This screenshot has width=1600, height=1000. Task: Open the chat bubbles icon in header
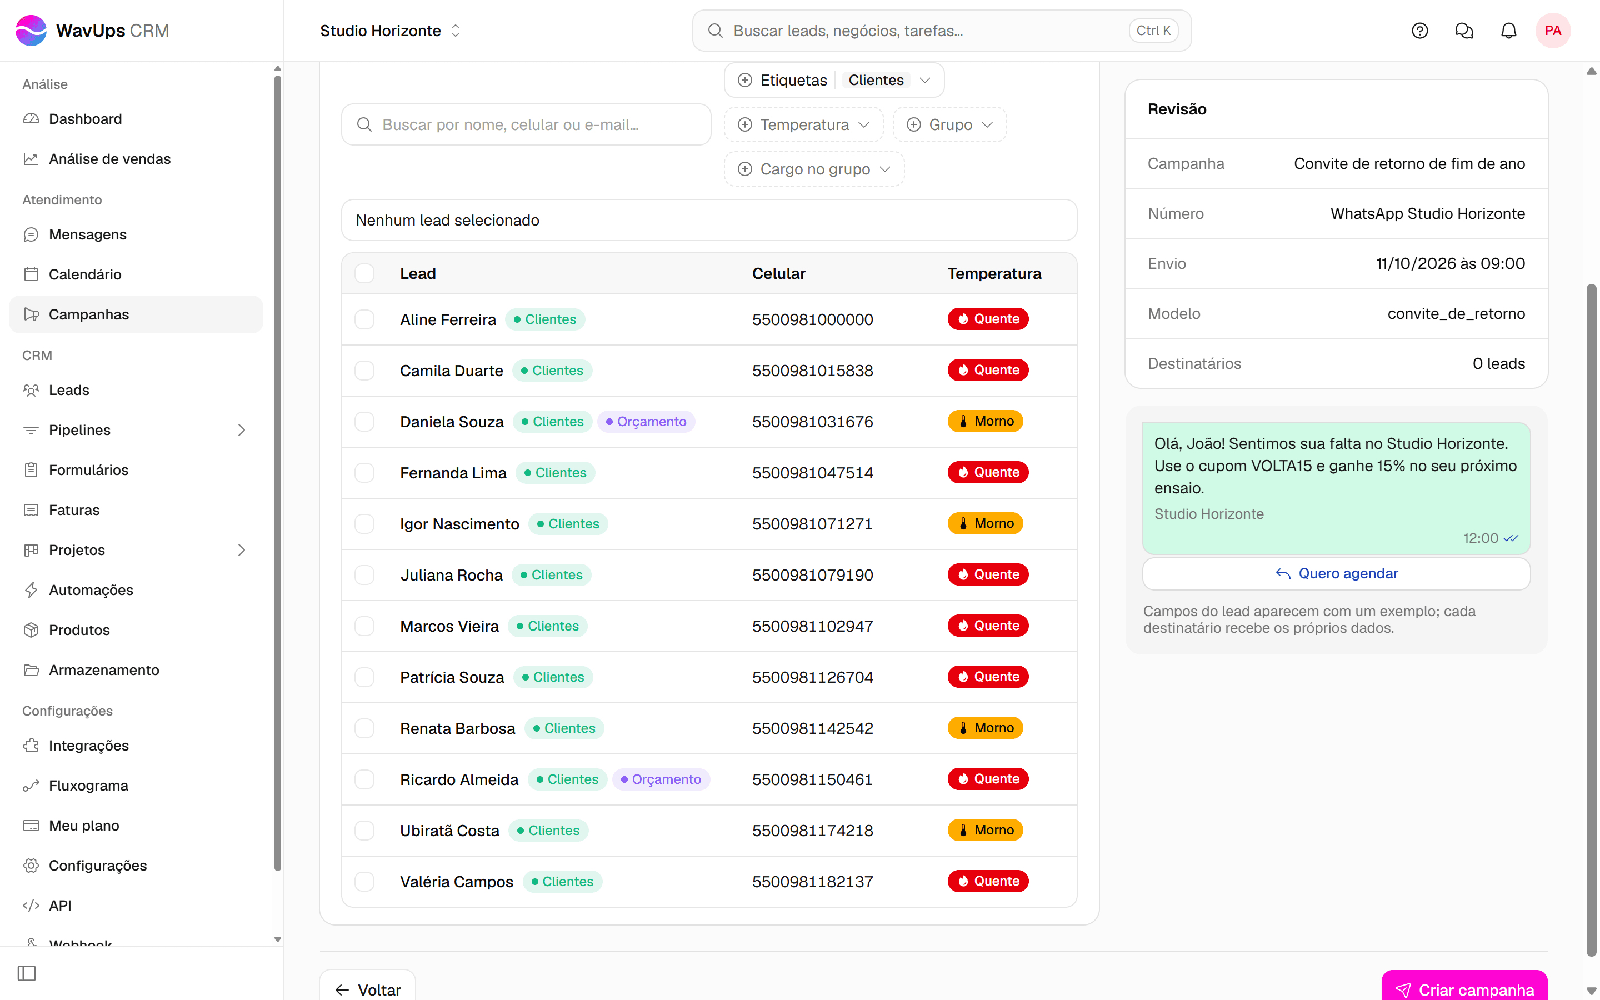(x=1464, y=31)
